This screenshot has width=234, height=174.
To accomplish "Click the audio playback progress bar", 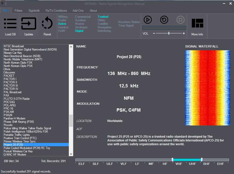I will tap(164, 28).
